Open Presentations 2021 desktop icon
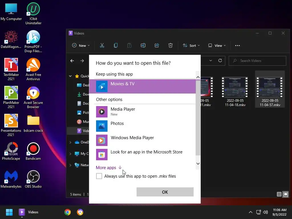The image size is (292, 219). coord(11,125)
